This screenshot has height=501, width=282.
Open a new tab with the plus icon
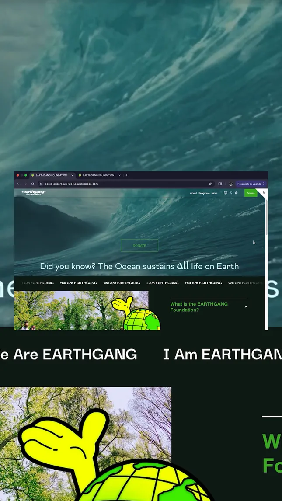(x=127, y=175)
